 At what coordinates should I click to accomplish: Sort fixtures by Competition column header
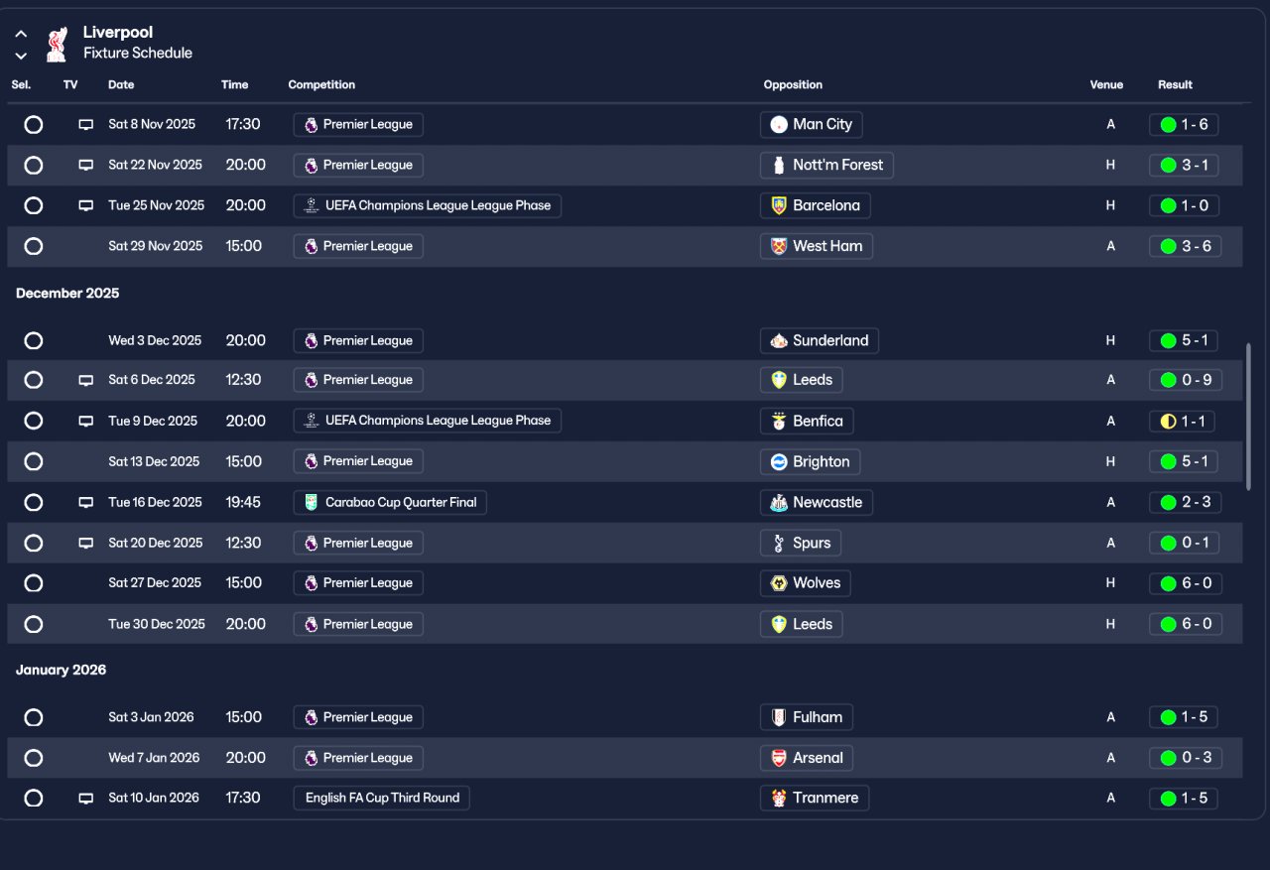(321, 84)
